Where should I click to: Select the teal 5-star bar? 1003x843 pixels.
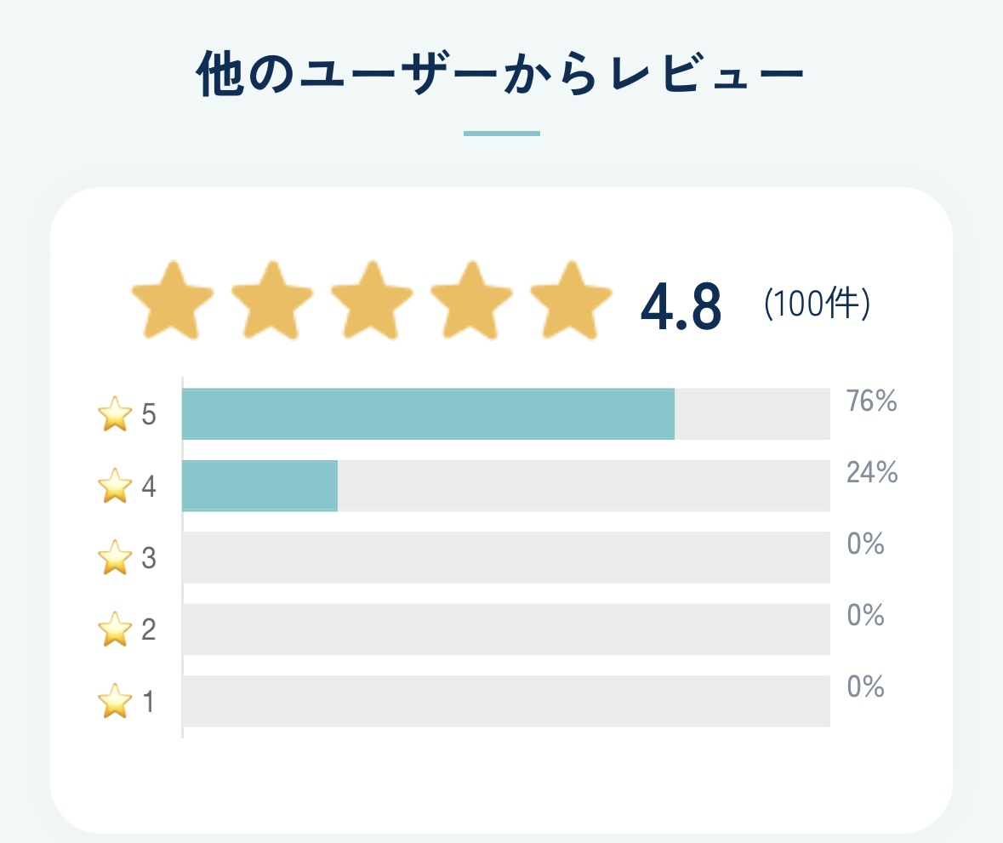click(x=429, y=413)
